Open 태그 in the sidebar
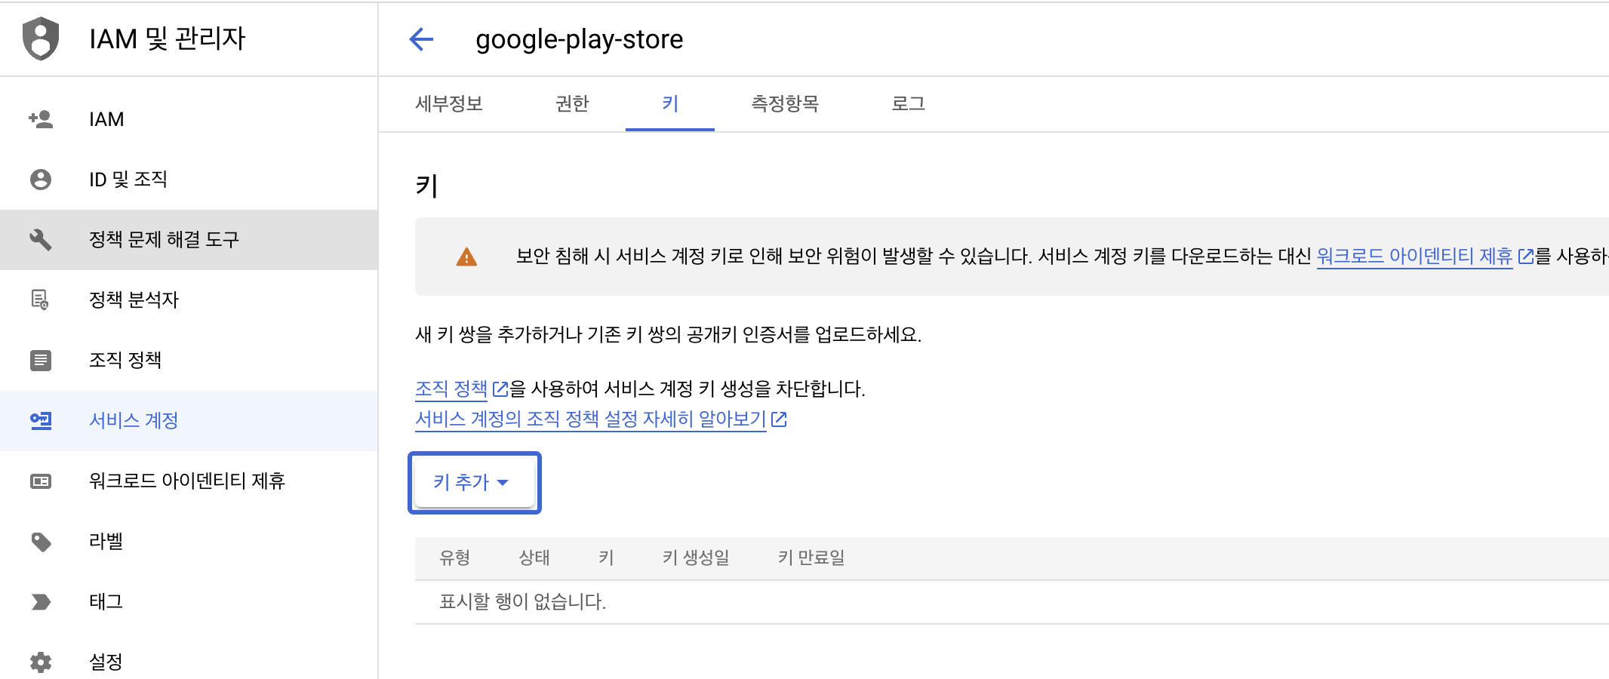The width and height of the screenshot is (1609, 679). tap(189, 602)
